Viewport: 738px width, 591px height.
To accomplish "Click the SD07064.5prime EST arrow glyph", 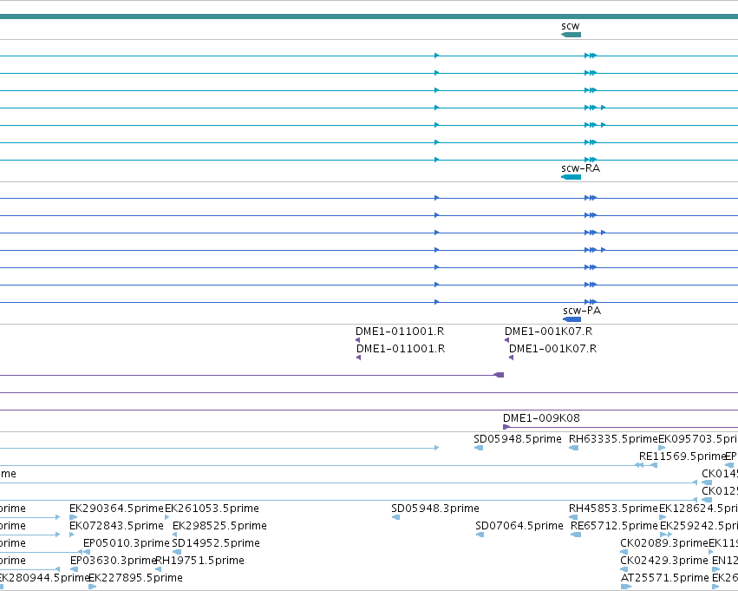I will (480, 535).
